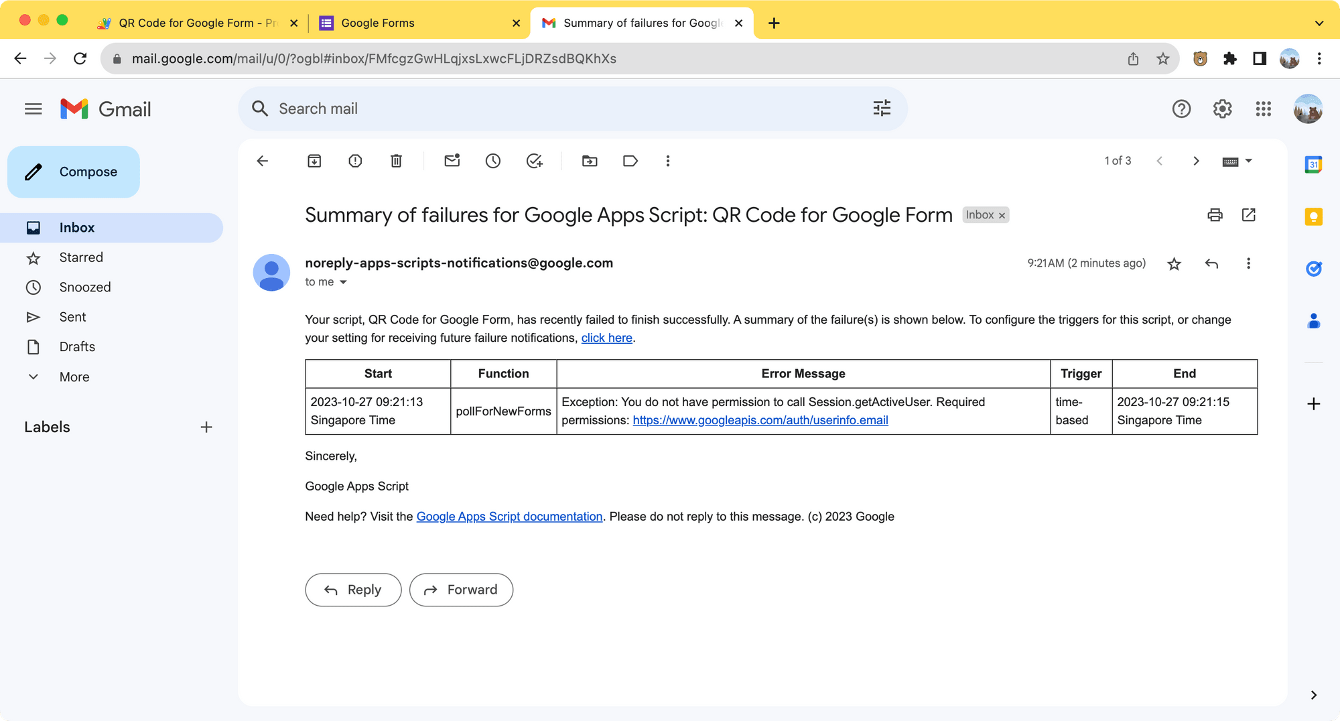Viewport: 1340px width, 721px height.
Task: Apply a label to this email
Action: 630,161
